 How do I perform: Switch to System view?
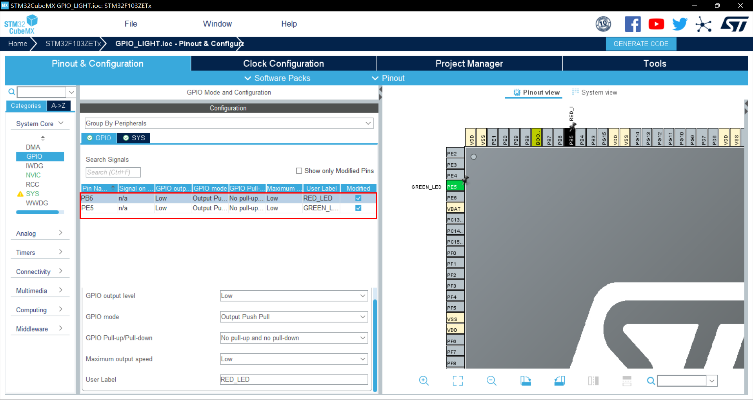click(x=595, y=92)
